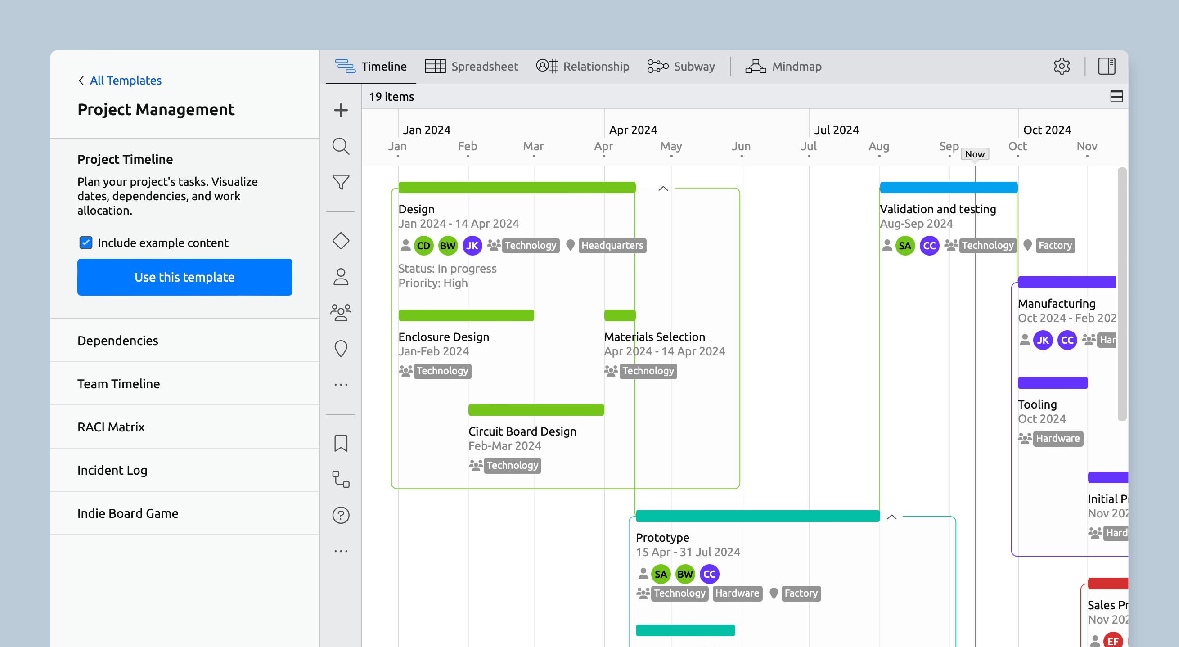Select the purple Tooling timeline bar
This screenshot has height=647, width=1179.
(x=1053, y=383)
